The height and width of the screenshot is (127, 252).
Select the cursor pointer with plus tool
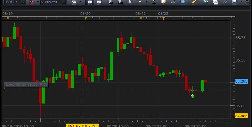point(130,2)
